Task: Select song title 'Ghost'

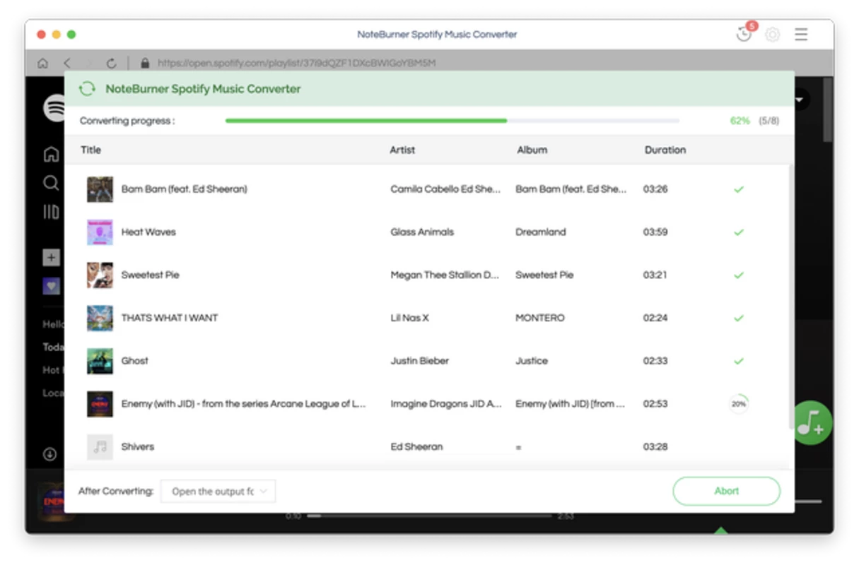Action: (x=135, y=361)
